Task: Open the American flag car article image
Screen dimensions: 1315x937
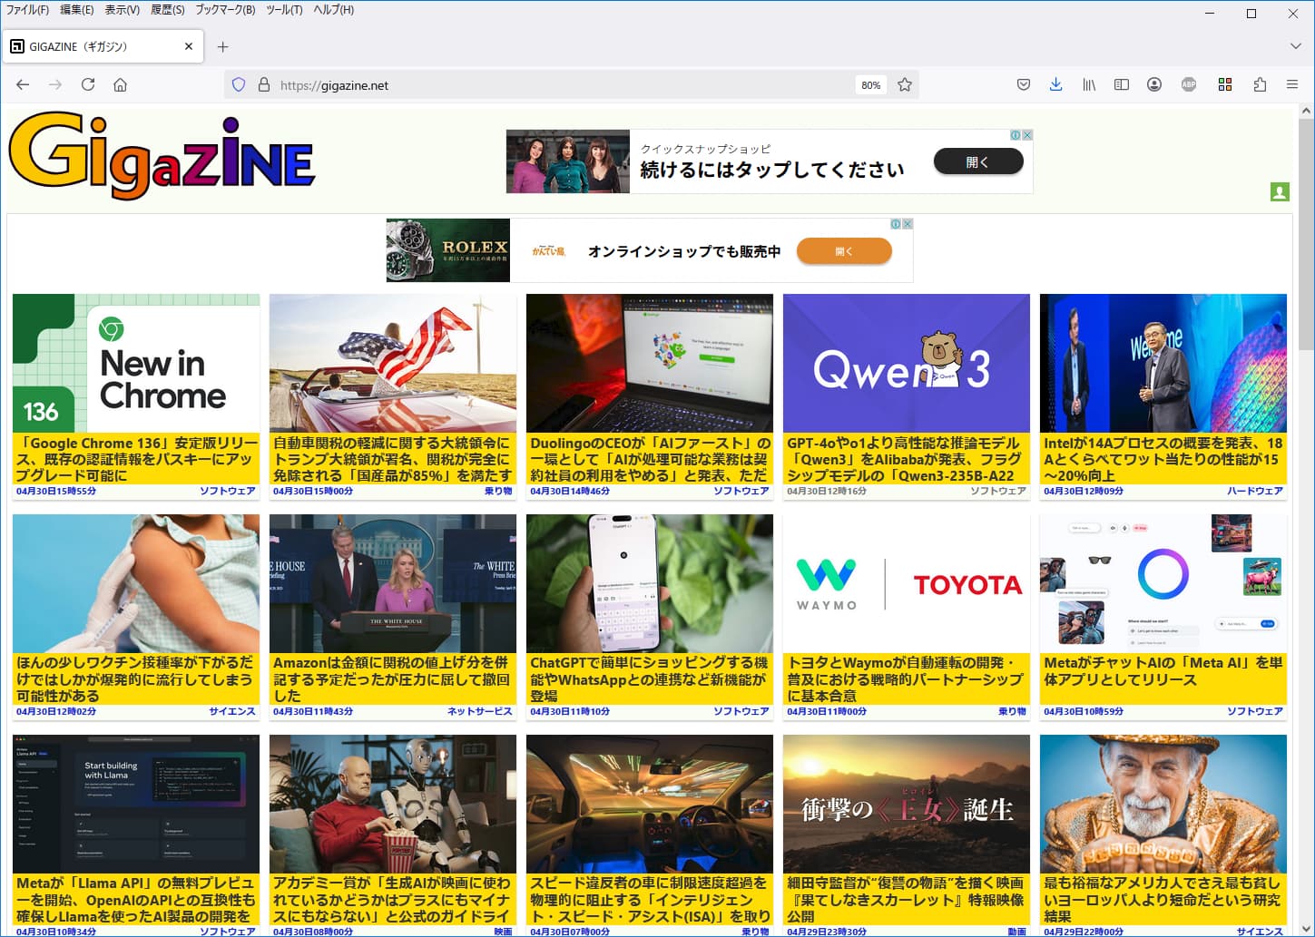Action: tap(393, 363)
